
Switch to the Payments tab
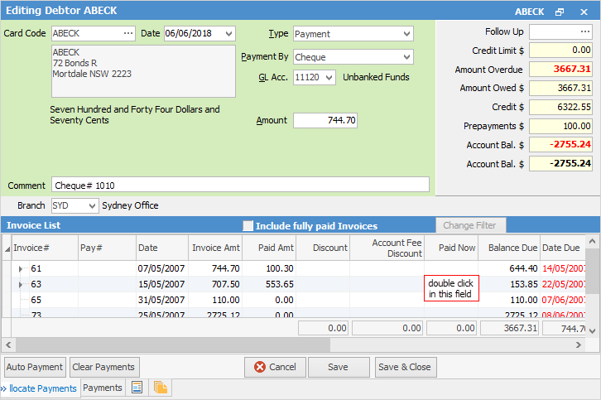click(103, 388)
